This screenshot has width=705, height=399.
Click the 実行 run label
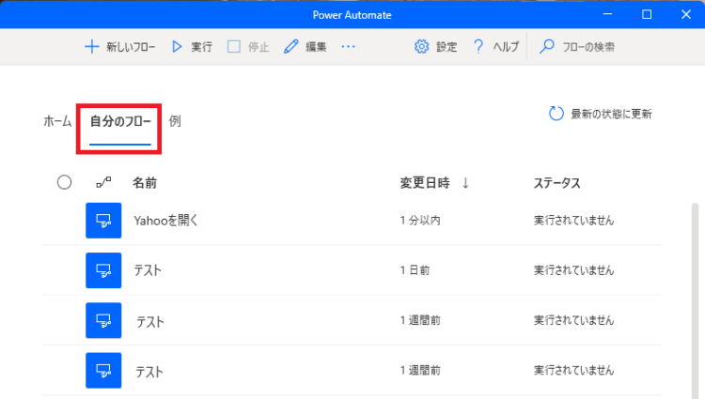(201, 47)
